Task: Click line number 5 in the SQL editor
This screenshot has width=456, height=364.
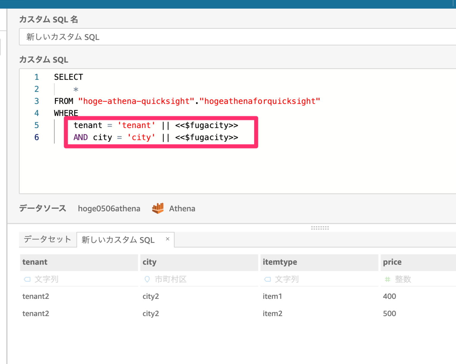Action: (x=37, y=125)
